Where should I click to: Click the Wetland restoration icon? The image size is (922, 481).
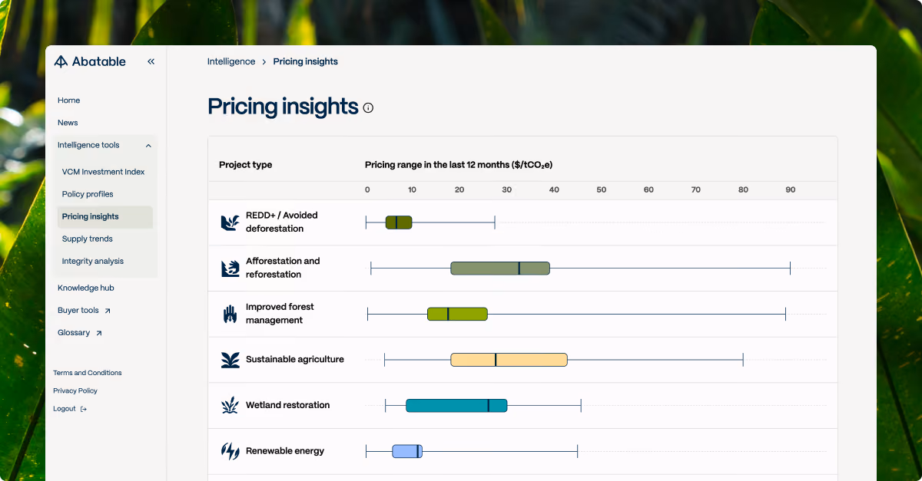pos(230,405)
